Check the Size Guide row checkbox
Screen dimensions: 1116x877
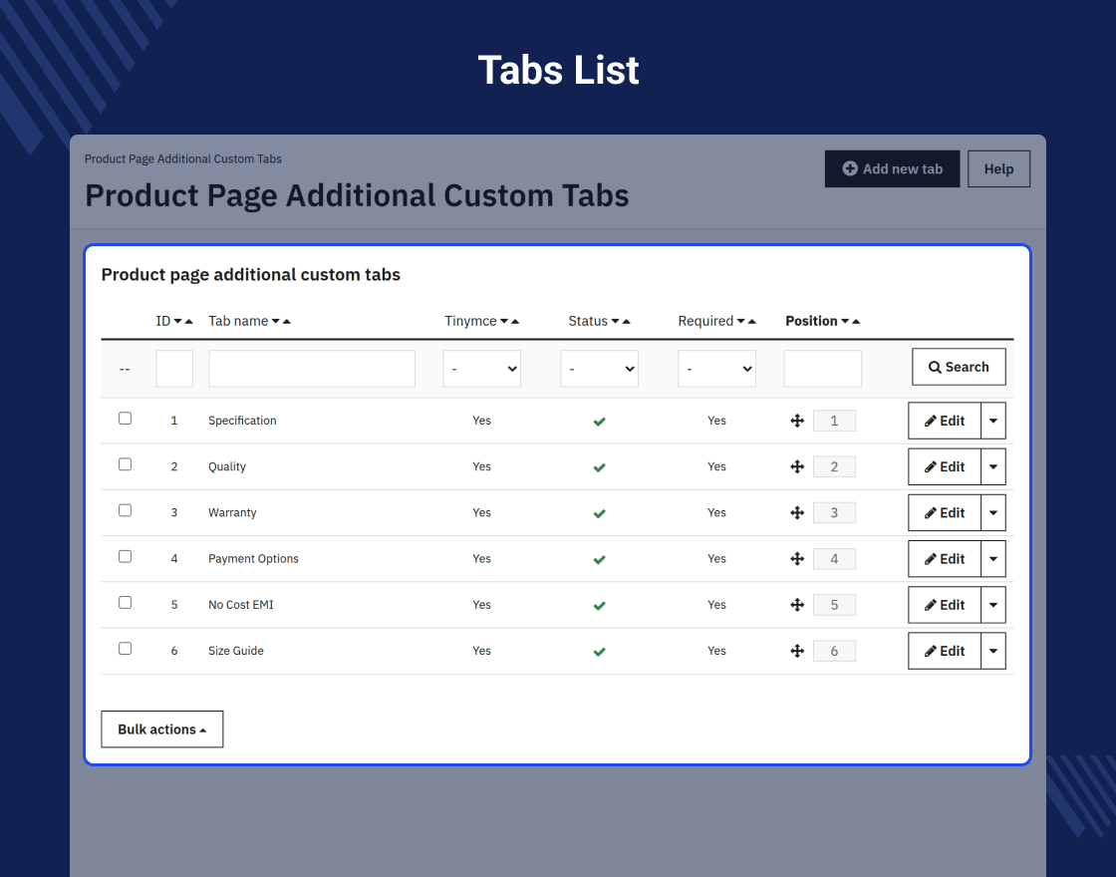pos(126,649)
